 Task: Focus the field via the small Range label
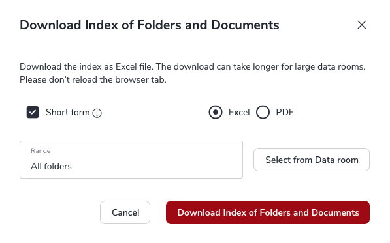click(41, 150)
